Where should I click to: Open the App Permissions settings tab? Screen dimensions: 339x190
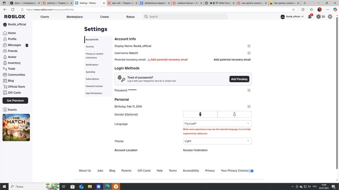98,93
